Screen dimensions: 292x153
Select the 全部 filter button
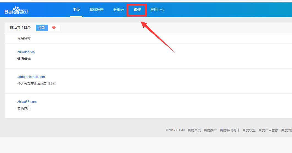(x=42, y=28)
